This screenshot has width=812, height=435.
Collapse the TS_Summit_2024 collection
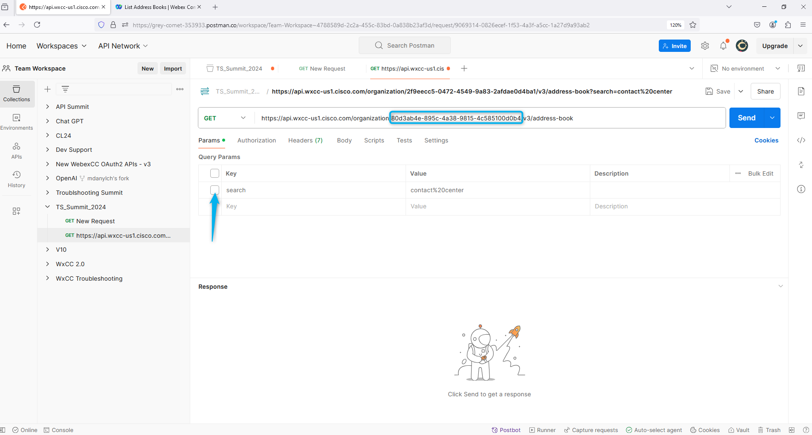coord(48,207)
